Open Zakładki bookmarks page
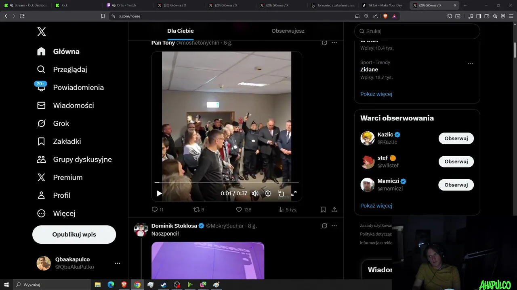This screenshot has height=290, width=517. click(59, 141)
